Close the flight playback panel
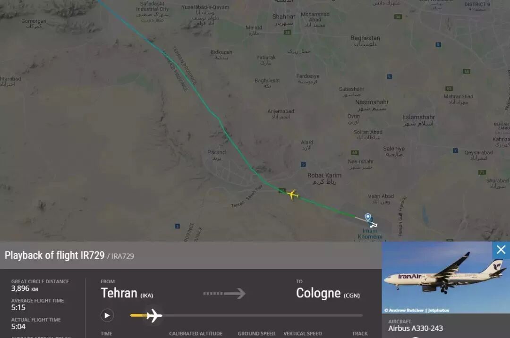510x338 pixels. pos(501,250)
